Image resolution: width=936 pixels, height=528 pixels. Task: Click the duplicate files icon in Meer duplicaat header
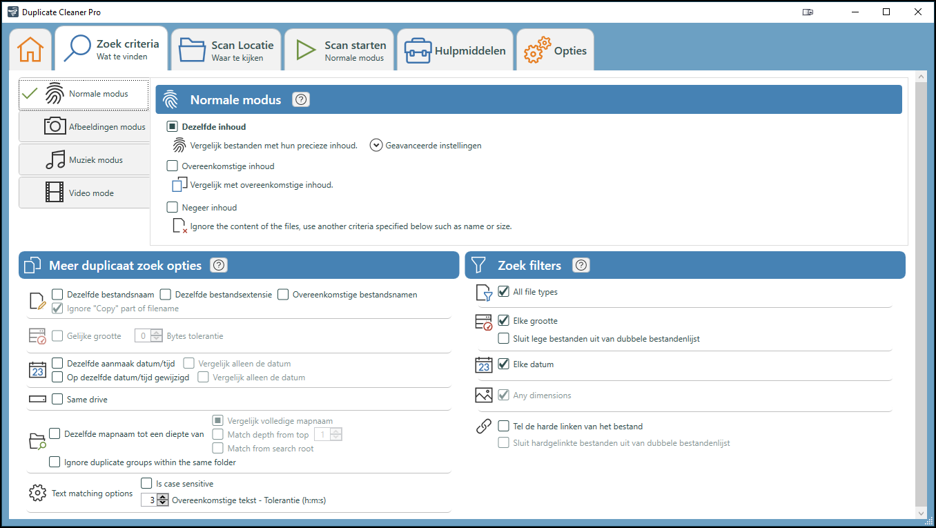click(x=33, y=265)
